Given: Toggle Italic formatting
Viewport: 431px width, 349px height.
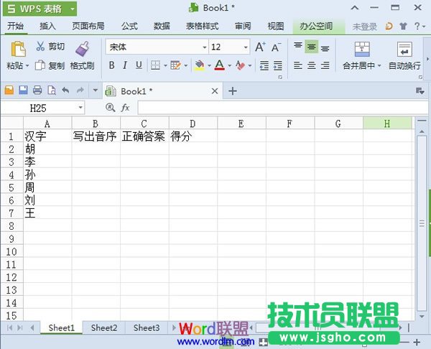Looking at the screenshot, I should tap(125, 65).
